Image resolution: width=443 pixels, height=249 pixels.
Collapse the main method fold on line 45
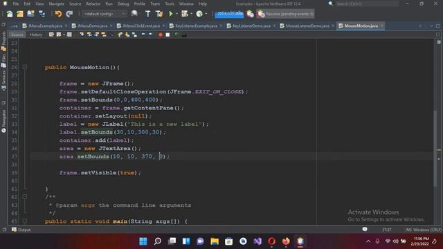point(25,221)
